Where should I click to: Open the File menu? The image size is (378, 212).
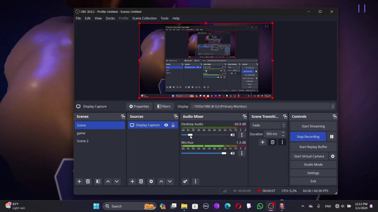coord(78,18)
